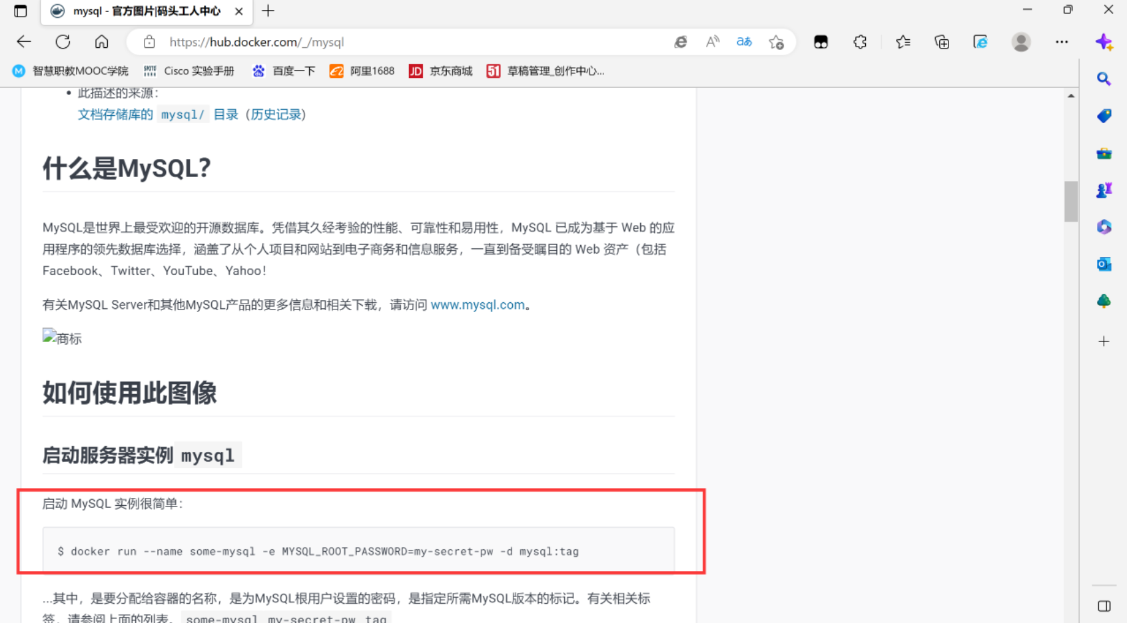Open the 历史记录 link
1127x623 pixels.
pyautogui.click(x=276, y=114)
